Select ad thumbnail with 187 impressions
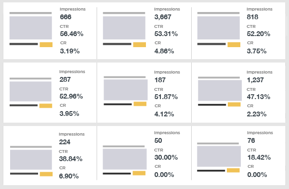 (126, 90)
